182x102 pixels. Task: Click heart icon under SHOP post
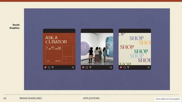pos(121,67)
